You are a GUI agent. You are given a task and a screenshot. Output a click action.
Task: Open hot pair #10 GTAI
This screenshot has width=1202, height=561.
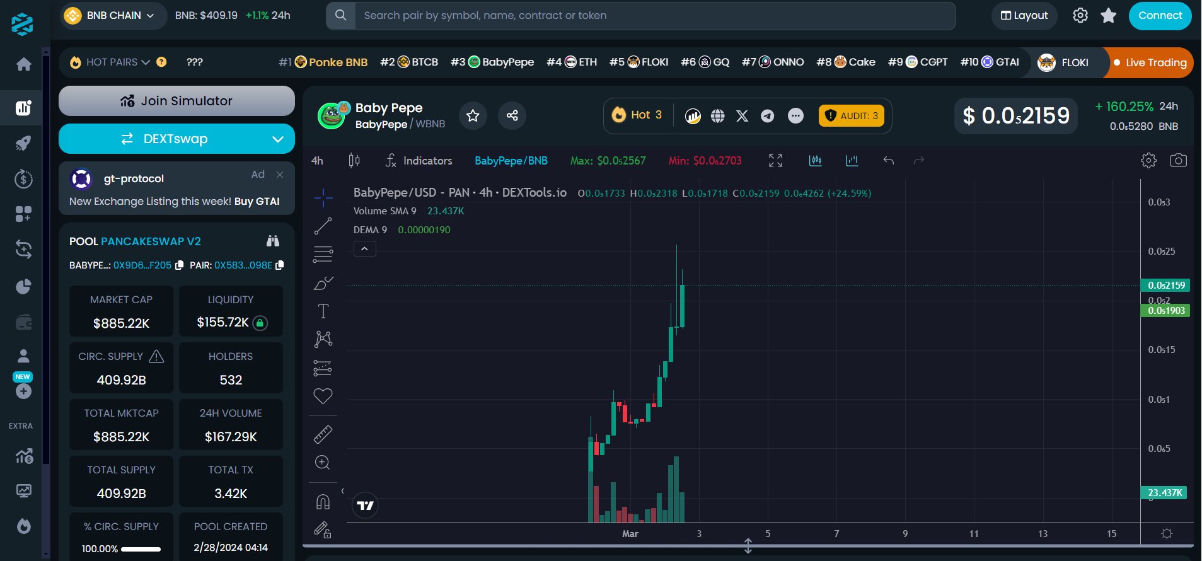click(990, 62)
